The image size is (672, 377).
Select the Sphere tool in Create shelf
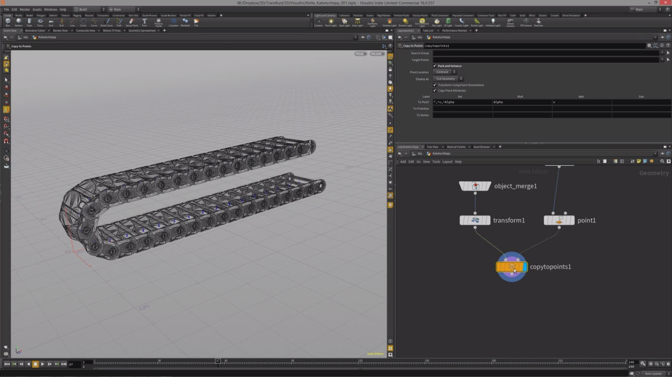tap(18, 22)
